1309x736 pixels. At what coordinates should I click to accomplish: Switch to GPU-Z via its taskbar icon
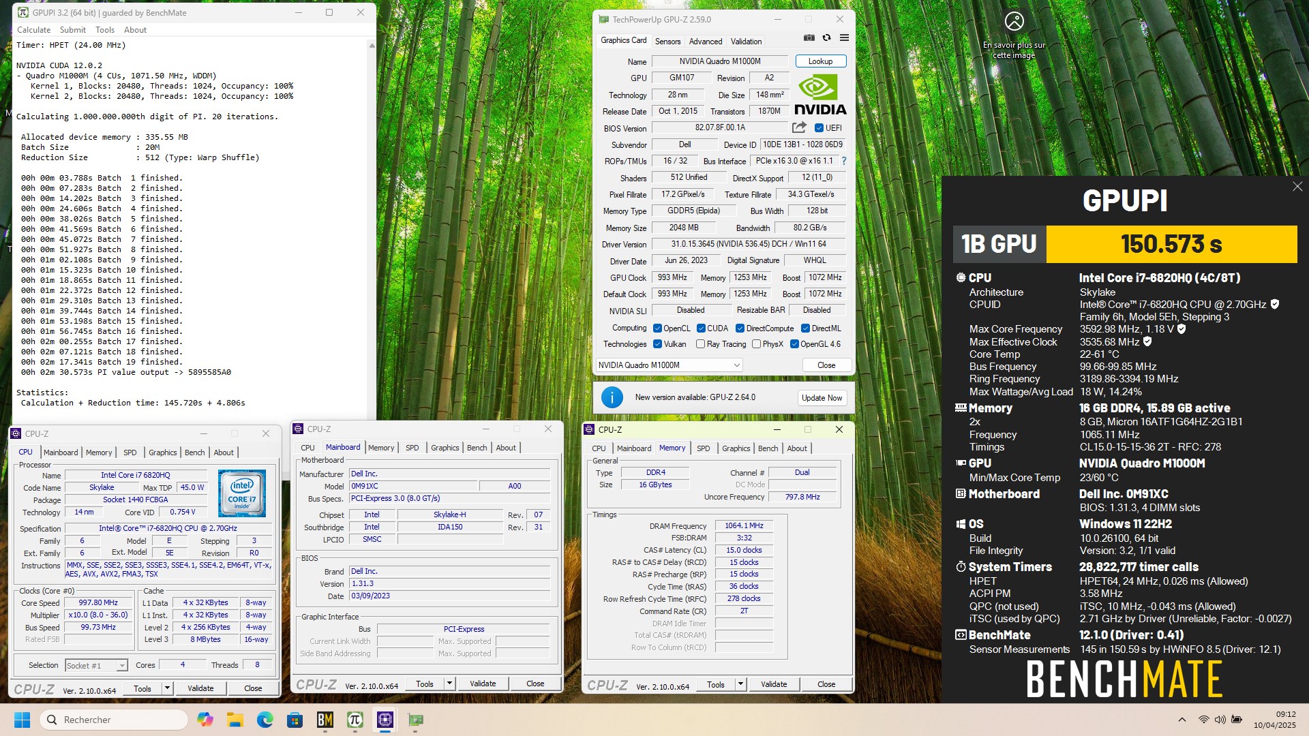coord(415,720)
